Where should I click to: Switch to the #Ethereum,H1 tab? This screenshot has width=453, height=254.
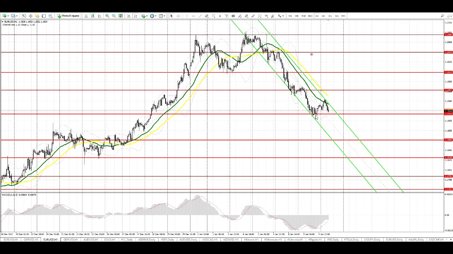[x=273, y=240]
